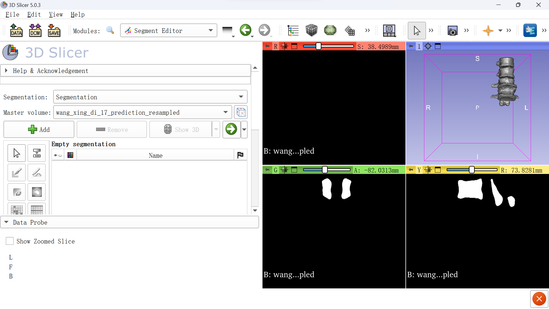Expand more toolbar items after module icons
The image size is (549, 309).
[367, 30]
